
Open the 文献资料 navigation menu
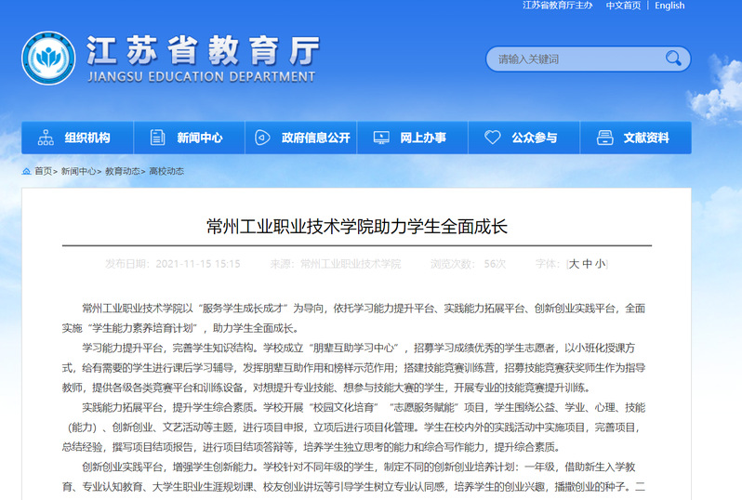pyautogui.click(x=646, y=138)
